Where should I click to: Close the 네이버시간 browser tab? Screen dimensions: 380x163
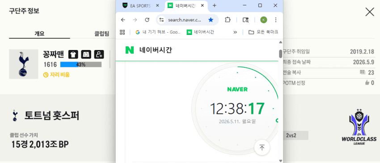pyautogui.click(x=203, y=5)
